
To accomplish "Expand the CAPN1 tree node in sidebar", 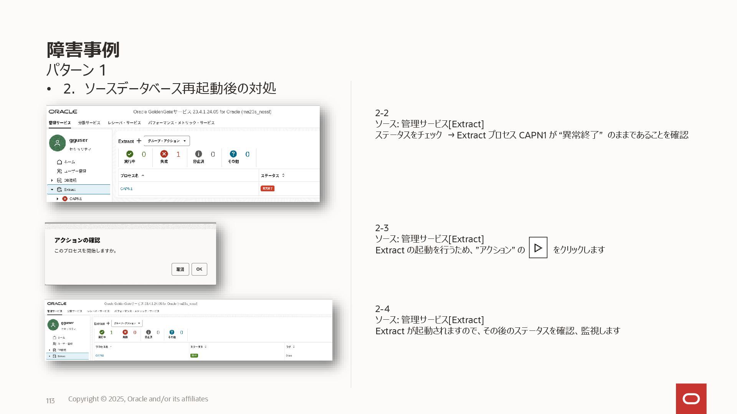I will pos(58,199).
